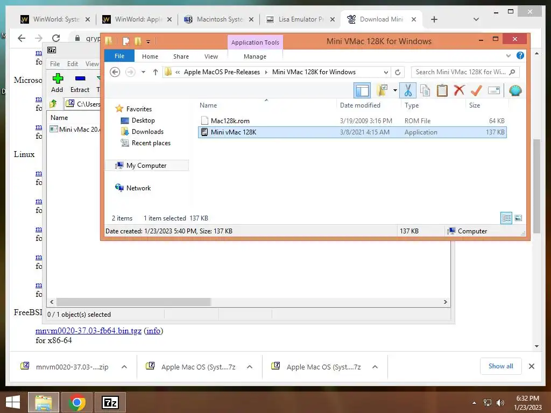Image resolution: width=551 pixels, height=413 pixels.
Task: Reload the Chrome page
Action: pos(56,38)
